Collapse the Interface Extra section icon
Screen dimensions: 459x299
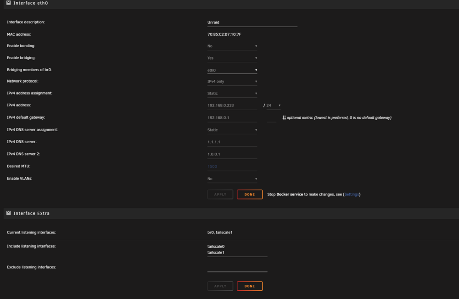pyautogui.click(x=8, y=213)
